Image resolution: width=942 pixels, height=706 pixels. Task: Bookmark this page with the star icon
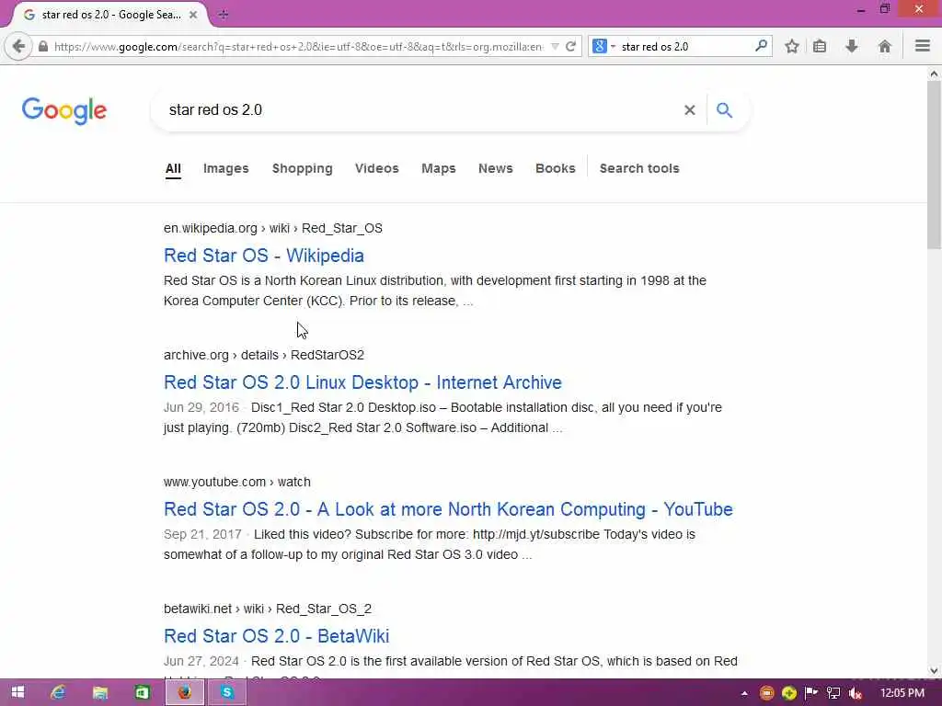pos(792,46)
